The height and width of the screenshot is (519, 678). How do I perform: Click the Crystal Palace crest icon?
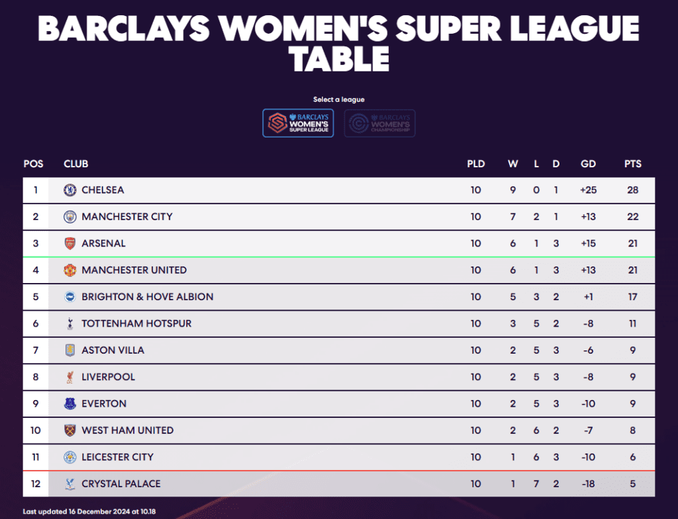pos(70,484)
